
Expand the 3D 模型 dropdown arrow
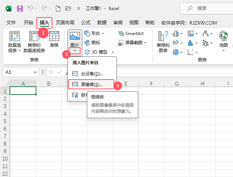click(x=113, y=52)
